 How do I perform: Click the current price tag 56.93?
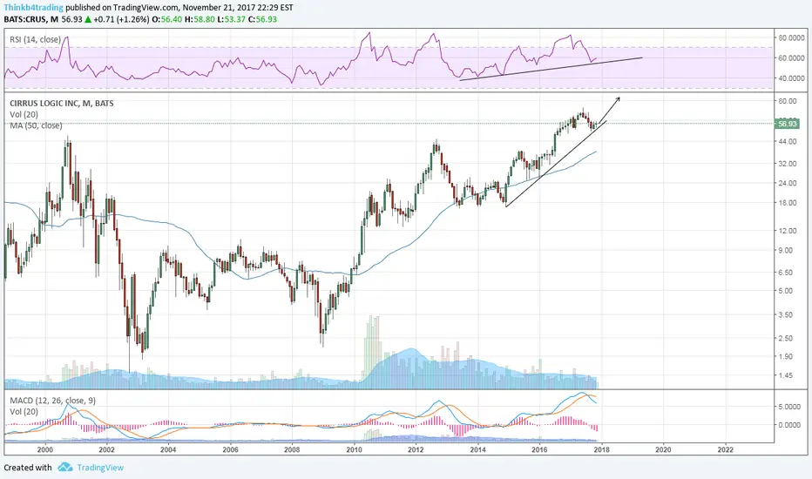(787, 124)
